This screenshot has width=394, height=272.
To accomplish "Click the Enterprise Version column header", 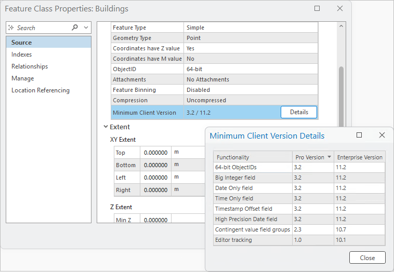I will [x=360, y=157].
